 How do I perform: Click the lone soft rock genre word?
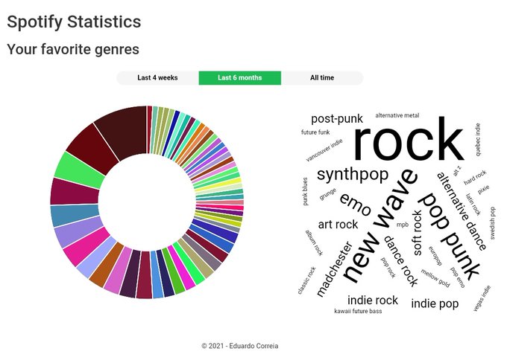[x=418, y=233]
